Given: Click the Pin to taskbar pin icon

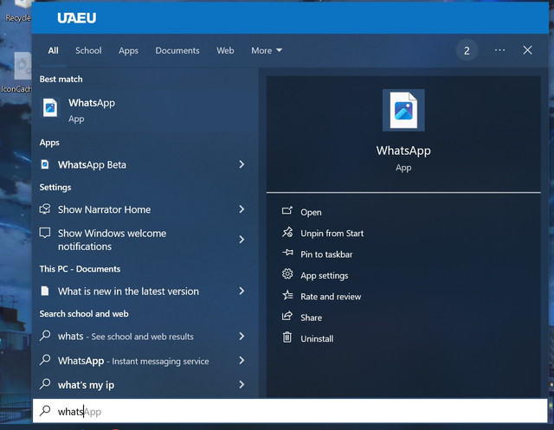Looking at the screenshot, I should [287, 253].
